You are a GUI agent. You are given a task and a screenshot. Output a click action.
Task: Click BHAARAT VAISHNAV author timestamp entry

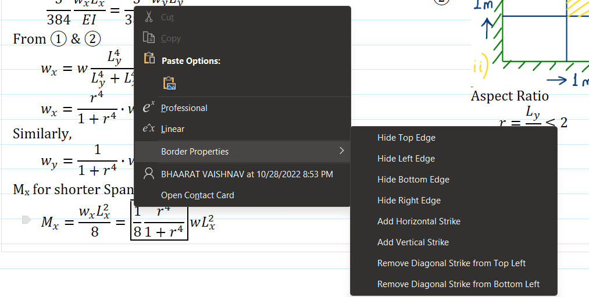point(242,174)
